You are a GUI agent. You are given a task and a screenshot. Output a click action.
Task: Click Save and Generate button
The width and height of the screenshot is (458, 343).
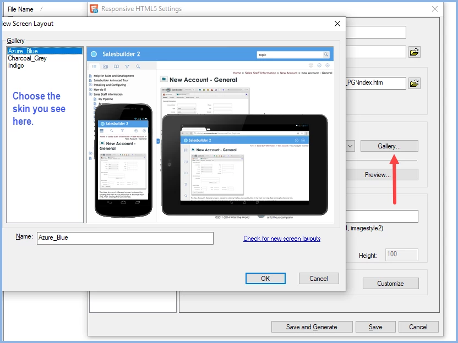pos(312,327)
